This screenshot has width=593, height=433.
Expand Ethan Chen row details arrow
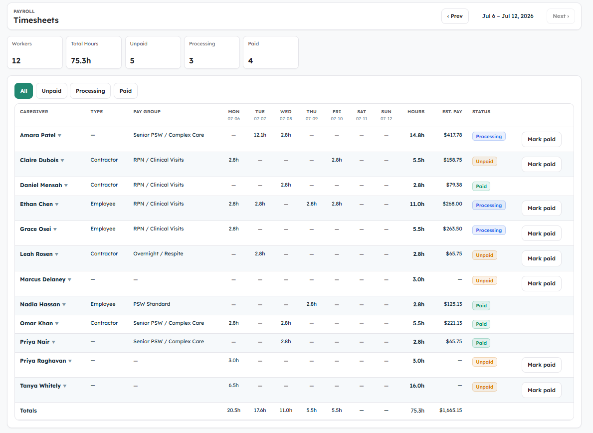(x=57, y=204)
